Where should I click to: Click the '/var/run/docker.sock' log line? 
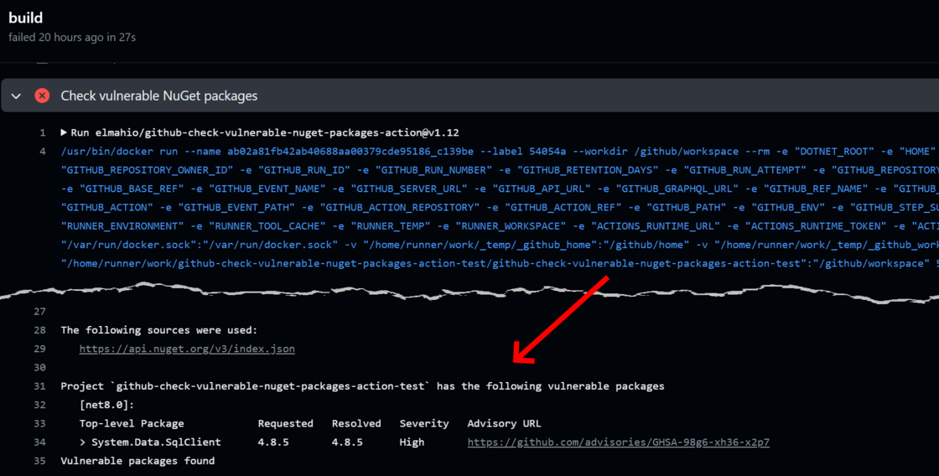[x=500, y=245]
